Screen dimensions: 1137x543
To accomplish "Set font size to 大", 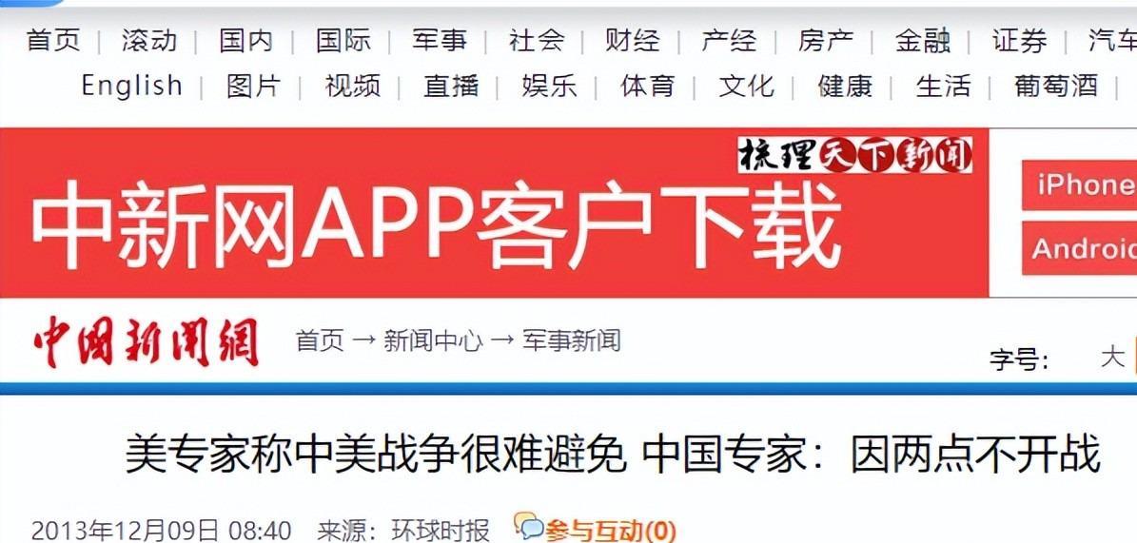I will [x=1112, y=358].
